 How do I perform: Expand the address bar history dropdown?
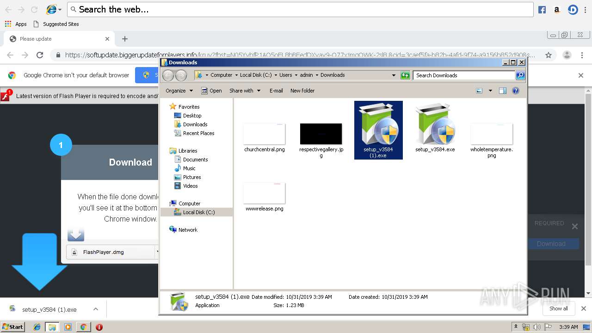[394, 75]
